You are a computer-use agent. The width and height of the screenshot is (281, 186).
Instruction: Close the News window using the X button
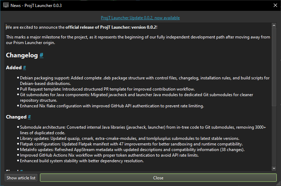point(275,5)
